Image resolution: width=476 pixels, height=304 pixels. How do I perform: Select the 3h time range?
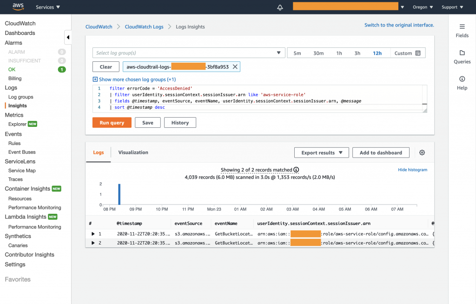click(357, 53)
